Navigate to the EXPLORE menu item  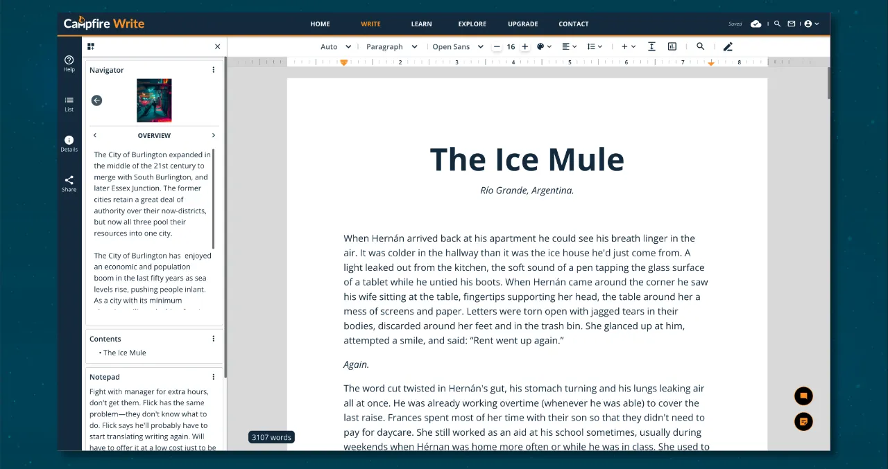pos(472,24)
